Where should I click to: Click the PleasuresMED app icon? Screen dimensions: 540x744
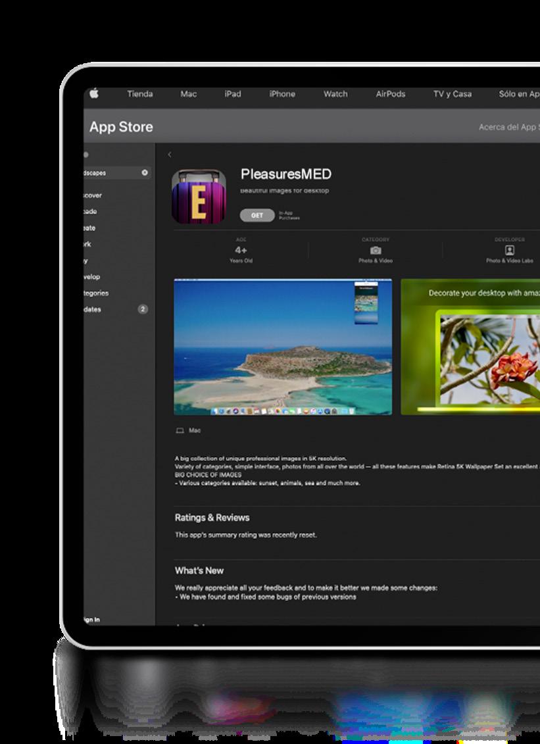pos(199,197)
